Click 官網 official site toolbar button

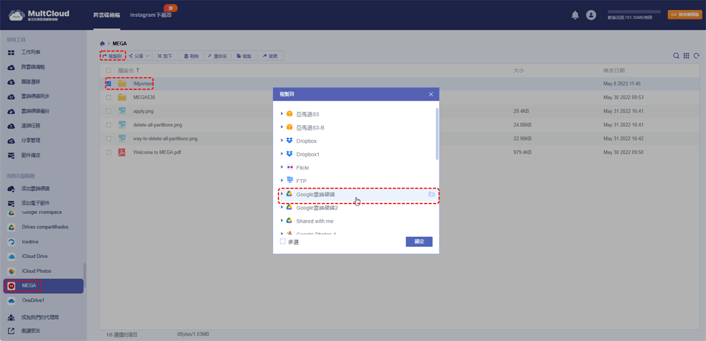269,56
